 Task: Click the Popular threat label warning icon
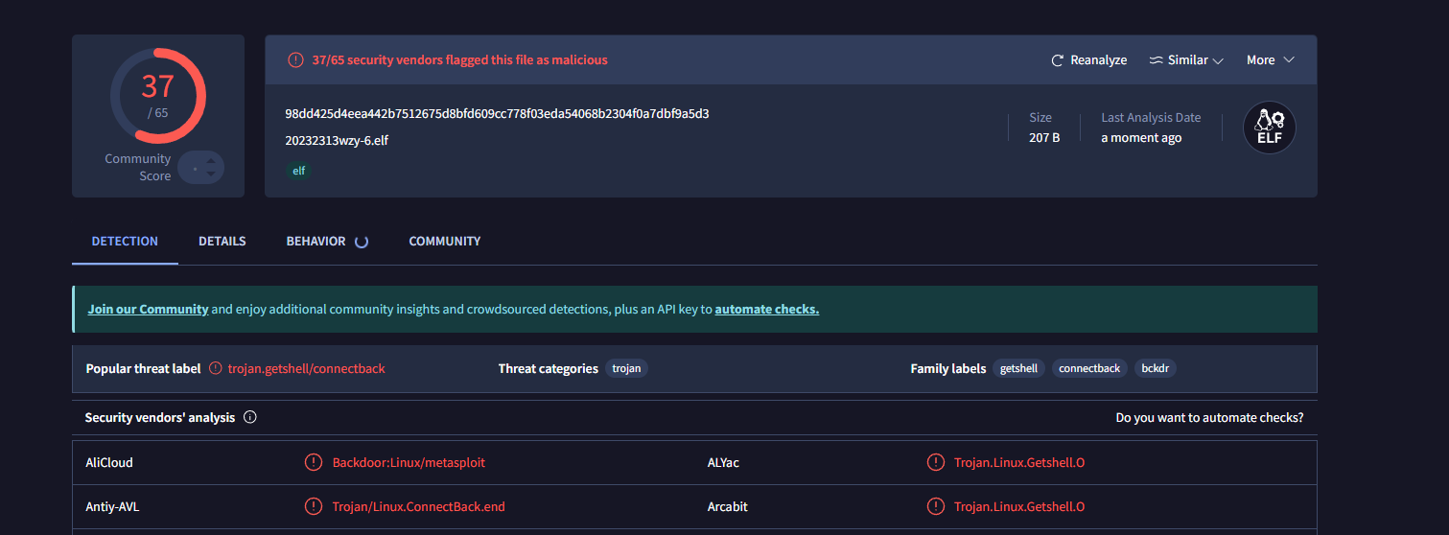[x=215, y=369]
